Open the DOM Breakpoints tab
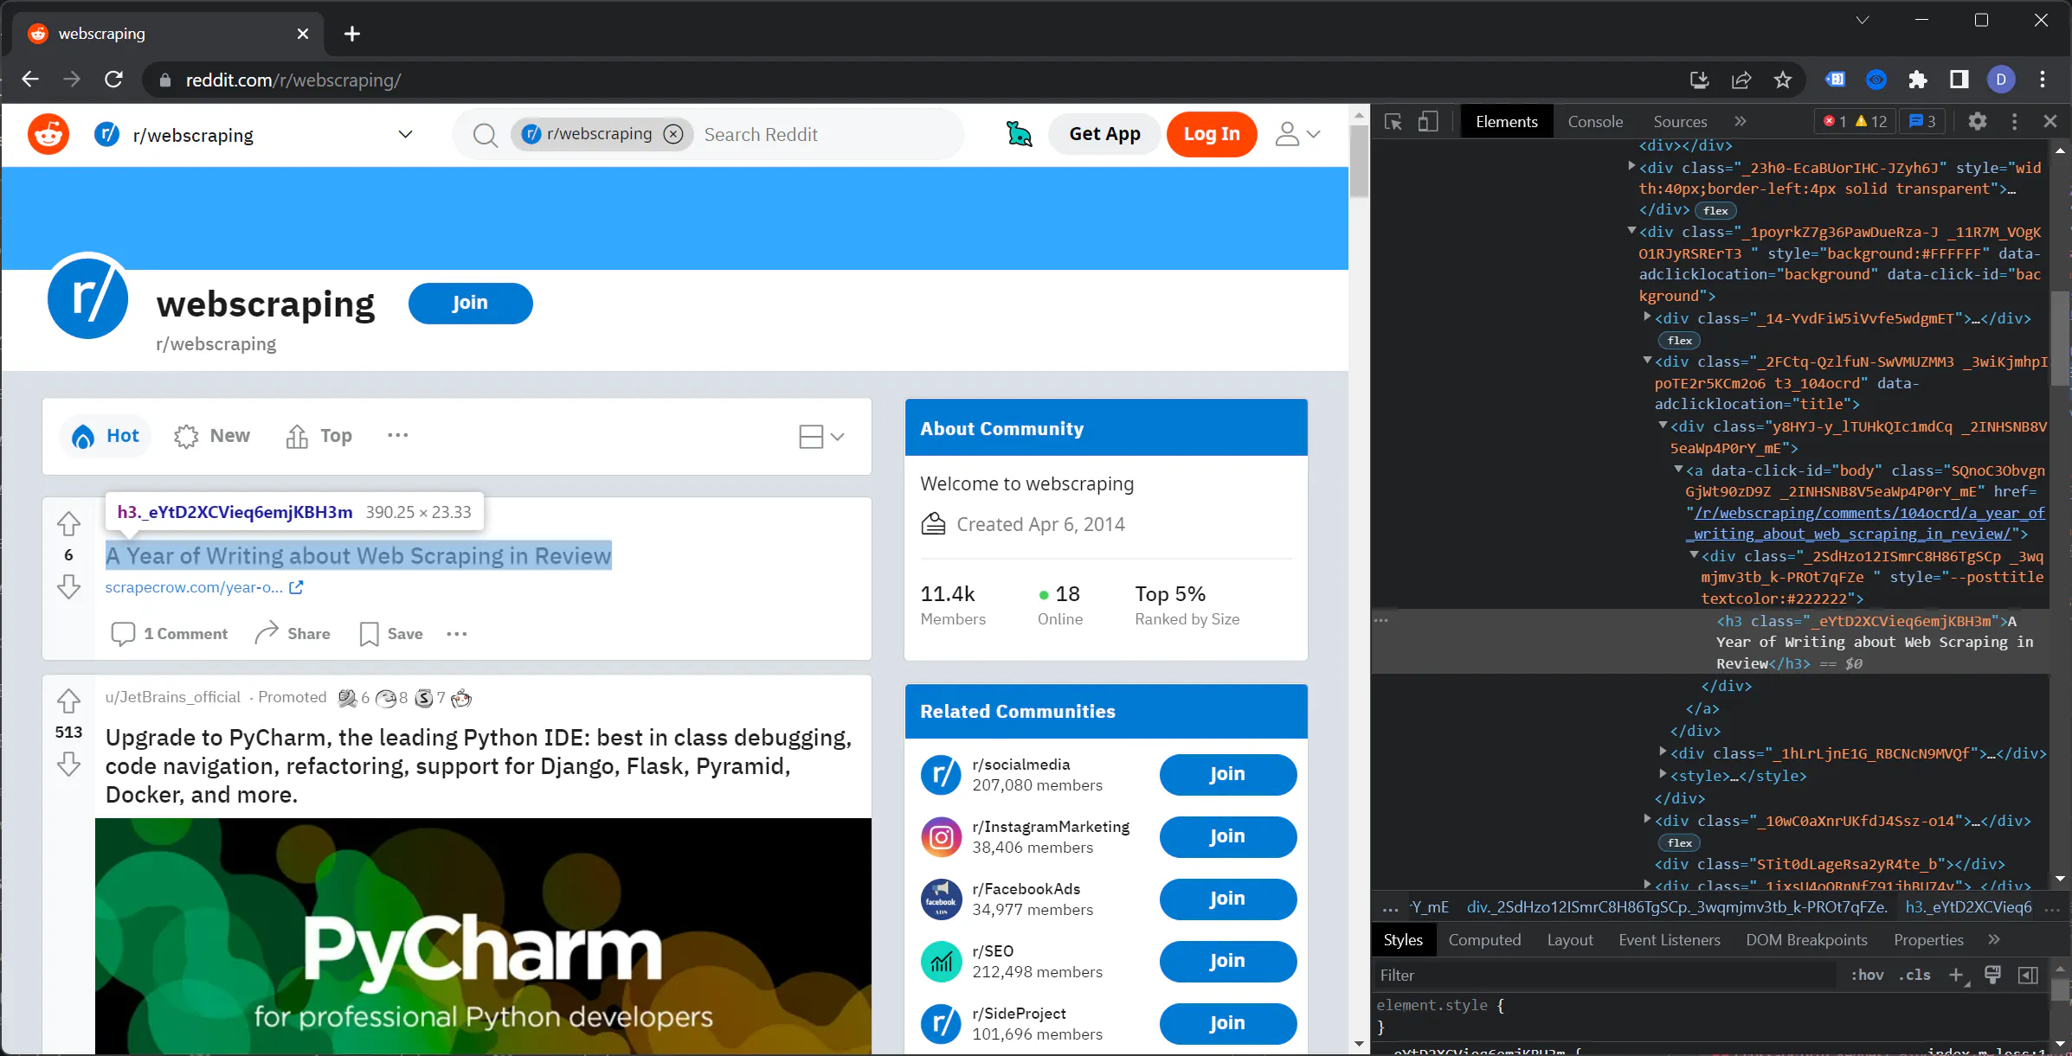This screenshot has height=1056, width=2072. pyautogui.click(x=1807, y=940)
